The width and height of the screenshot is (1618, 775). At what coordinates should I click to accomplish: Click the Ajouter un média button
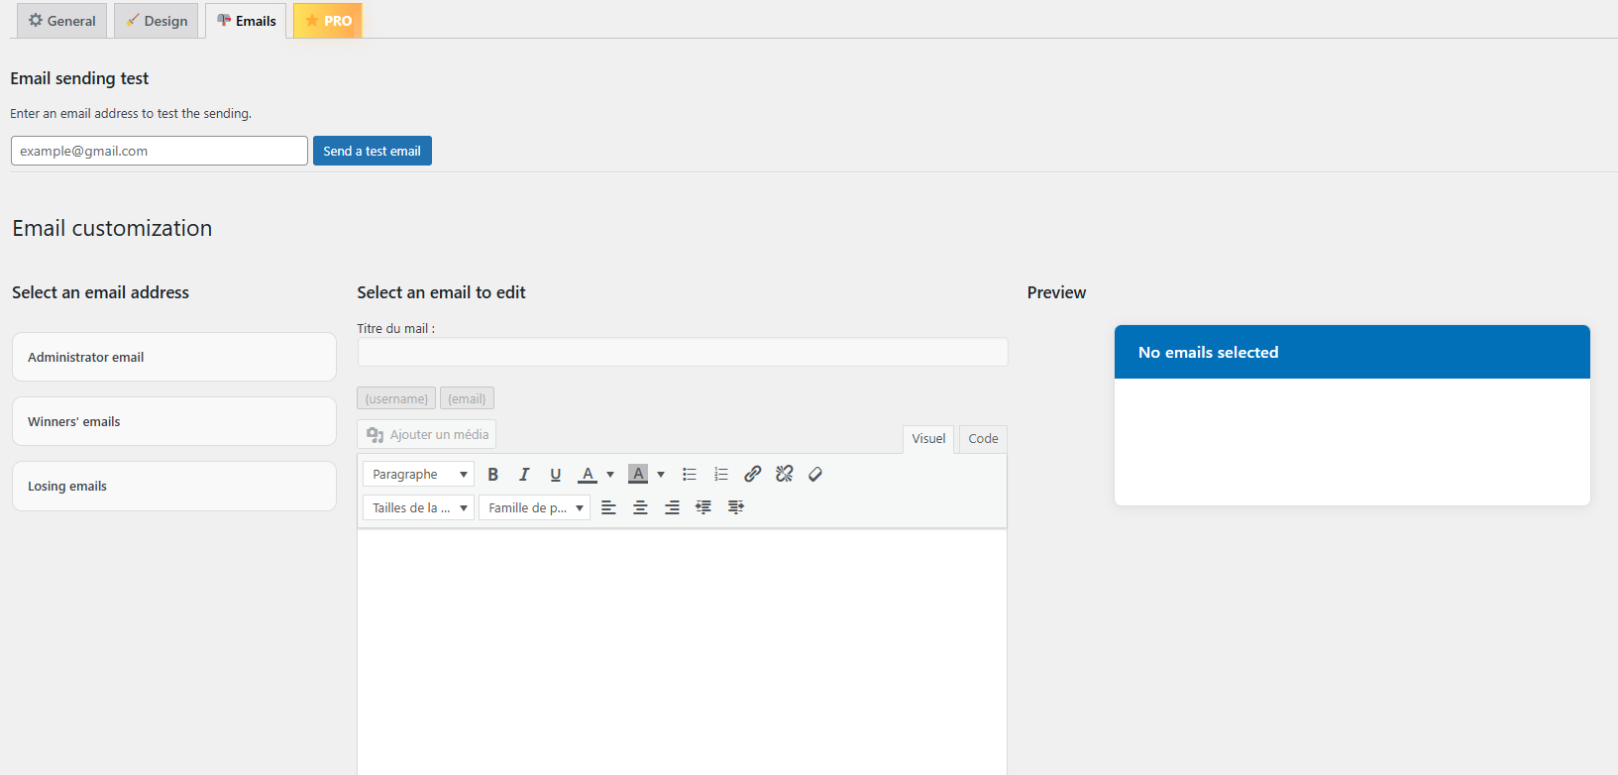pyautogui.click(x=427, y=434)
